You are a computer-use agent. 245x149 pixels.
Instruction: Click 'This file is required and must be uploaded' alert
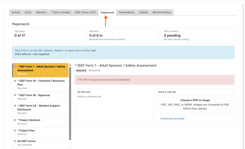click(x=155, y=80)
